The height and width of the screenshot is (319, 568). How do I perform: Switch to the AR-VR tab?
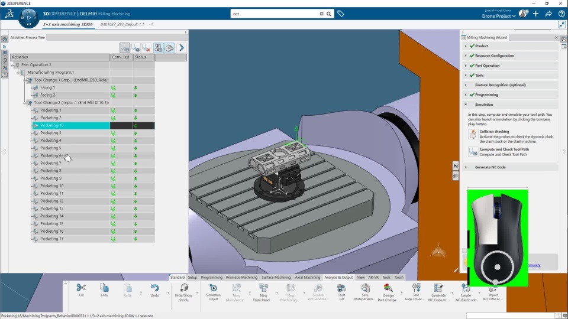click(373, 278)
